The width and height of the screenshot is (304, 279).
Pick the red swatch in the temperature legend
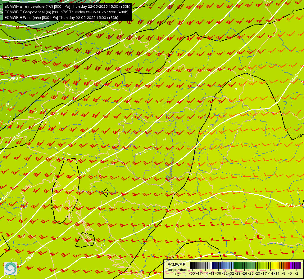(289, 265)
